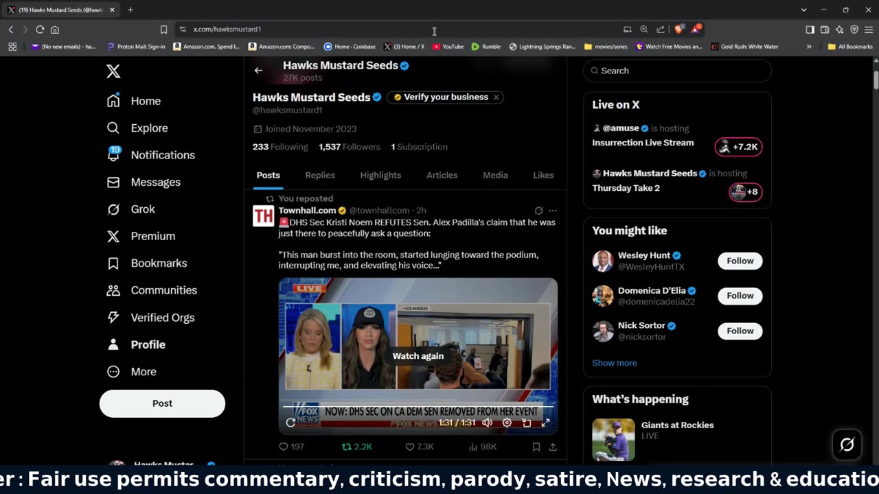The width and height of the screenshot is (879, 494).
Task: Open the tab search dropdown arrow
Action: (x=803, y=10)
